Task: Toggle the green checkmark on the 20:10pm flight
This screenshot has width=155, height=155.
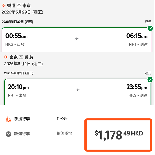Action: pos(150,79)
